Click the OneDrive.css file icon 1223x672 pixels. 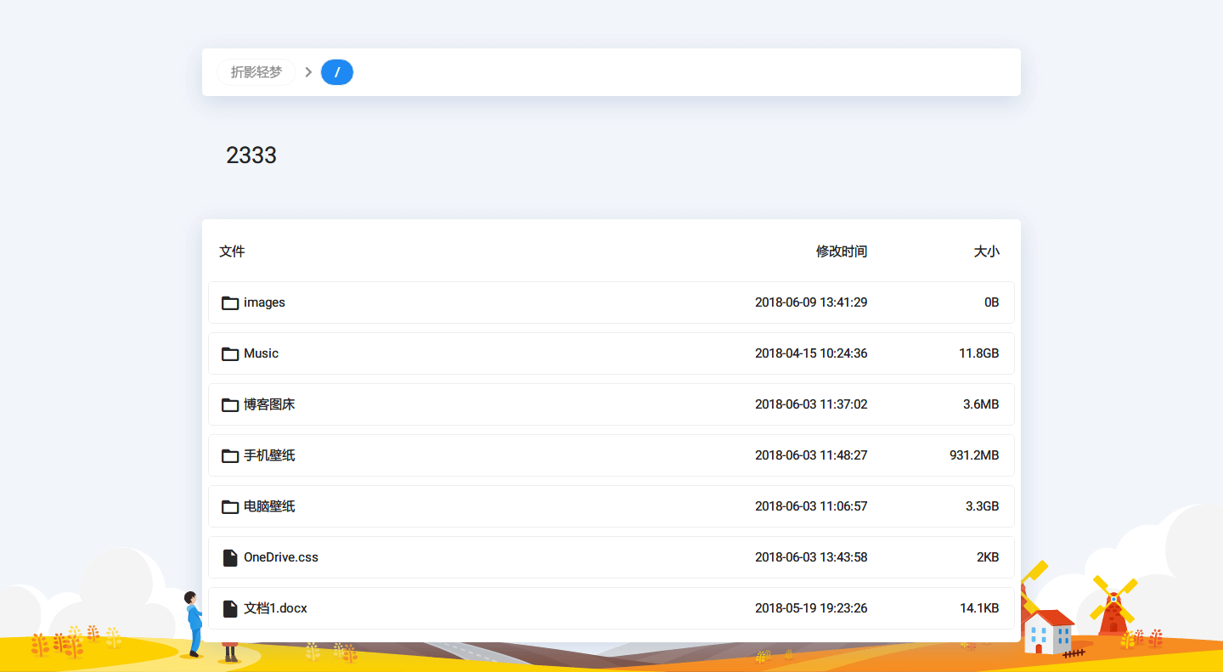coord(230,557)
